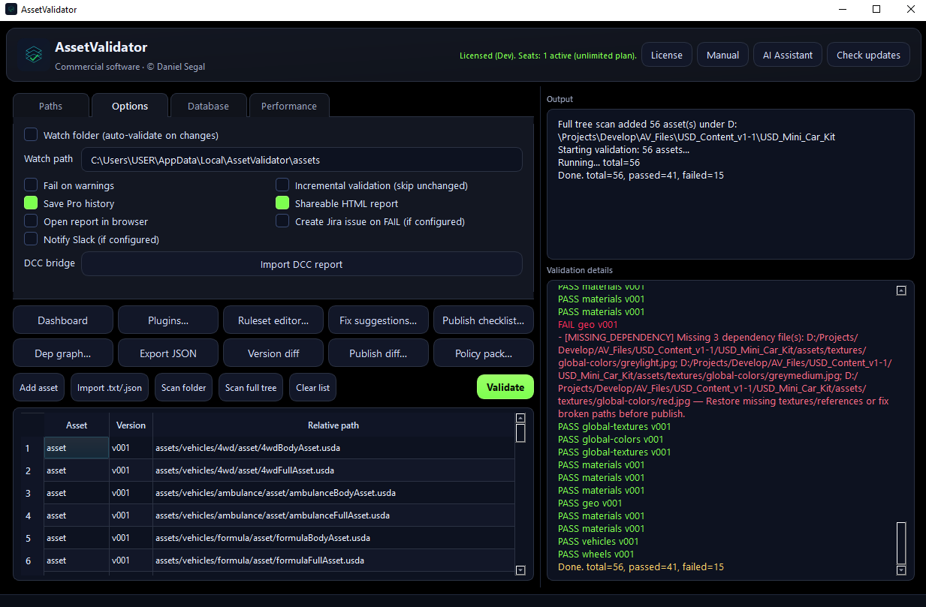
Task: Enable Watch folder auto-validate checkbox
Action: (31, 135)
